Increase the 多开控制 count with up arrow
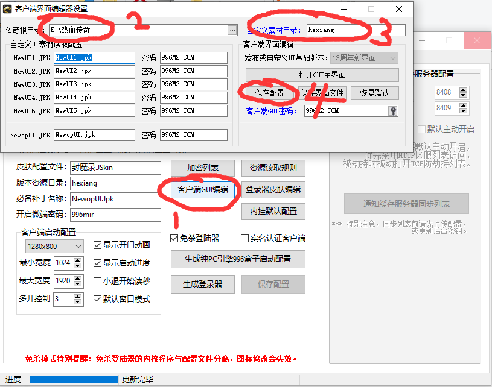This screenshot has height=387, width=492. tap(78, 296)
